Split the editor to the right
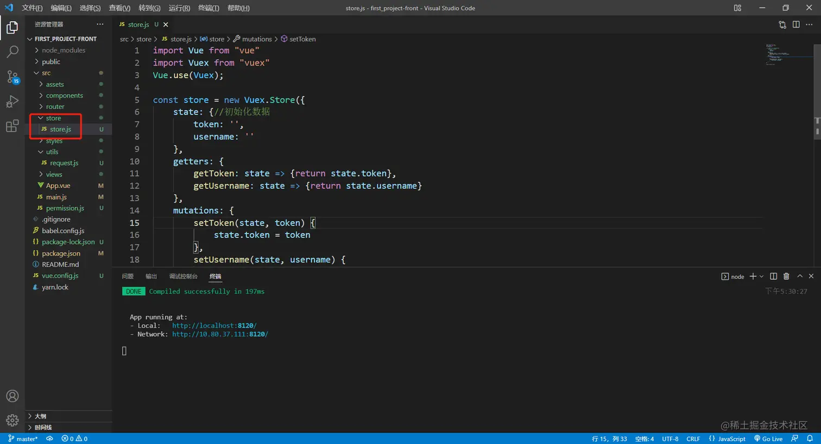The image size is (821, 444). (x=796, y=24)
